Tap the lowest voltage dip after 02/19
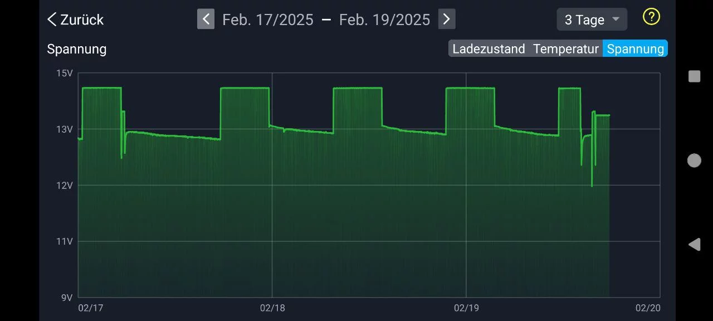 point(592,185)
